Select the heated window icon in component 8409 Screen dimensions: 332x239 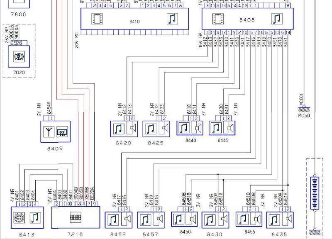pyautogui.click(x=62, y=132)
